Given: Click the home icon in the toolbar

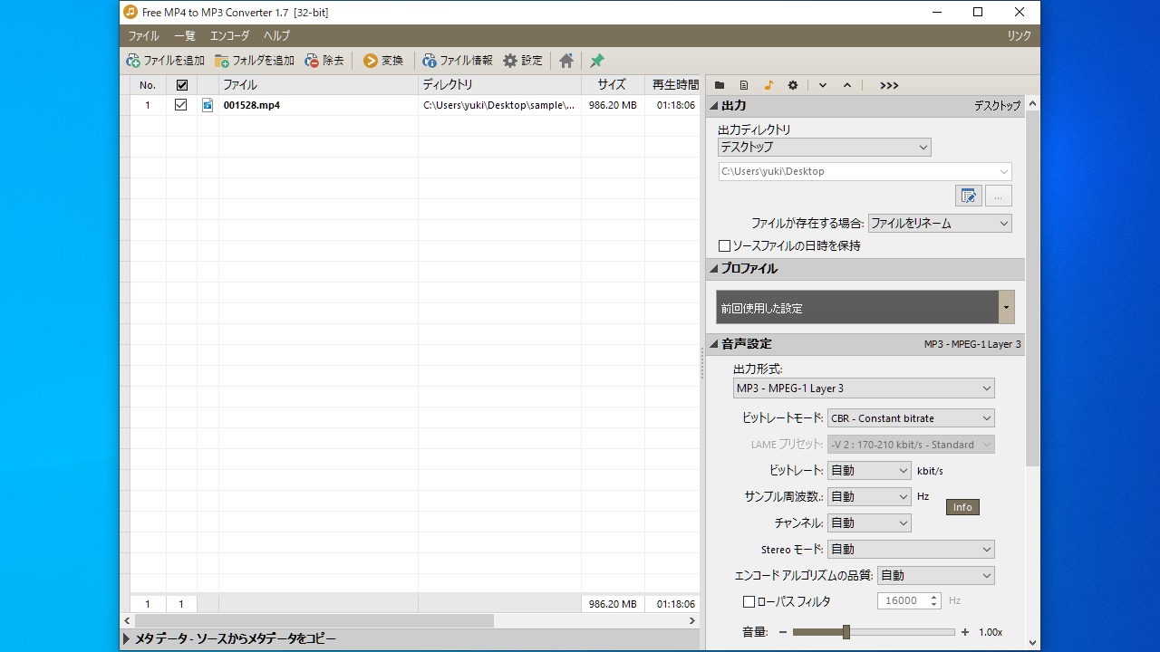Looking at the screenshot, I should pos(566,61).
